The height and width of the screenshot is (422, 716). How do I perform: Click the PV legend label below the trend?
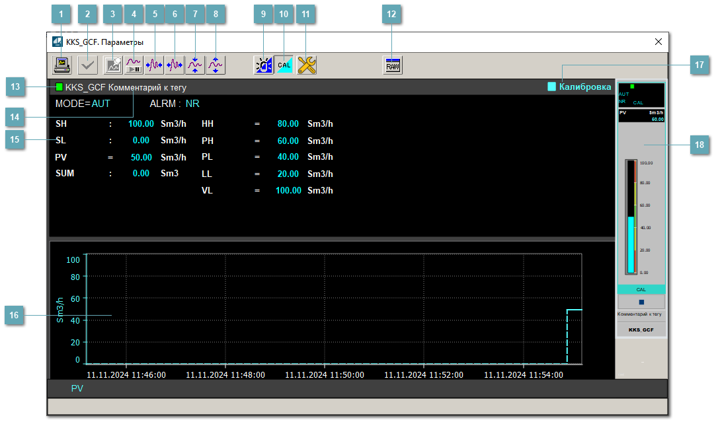point(77,389)
